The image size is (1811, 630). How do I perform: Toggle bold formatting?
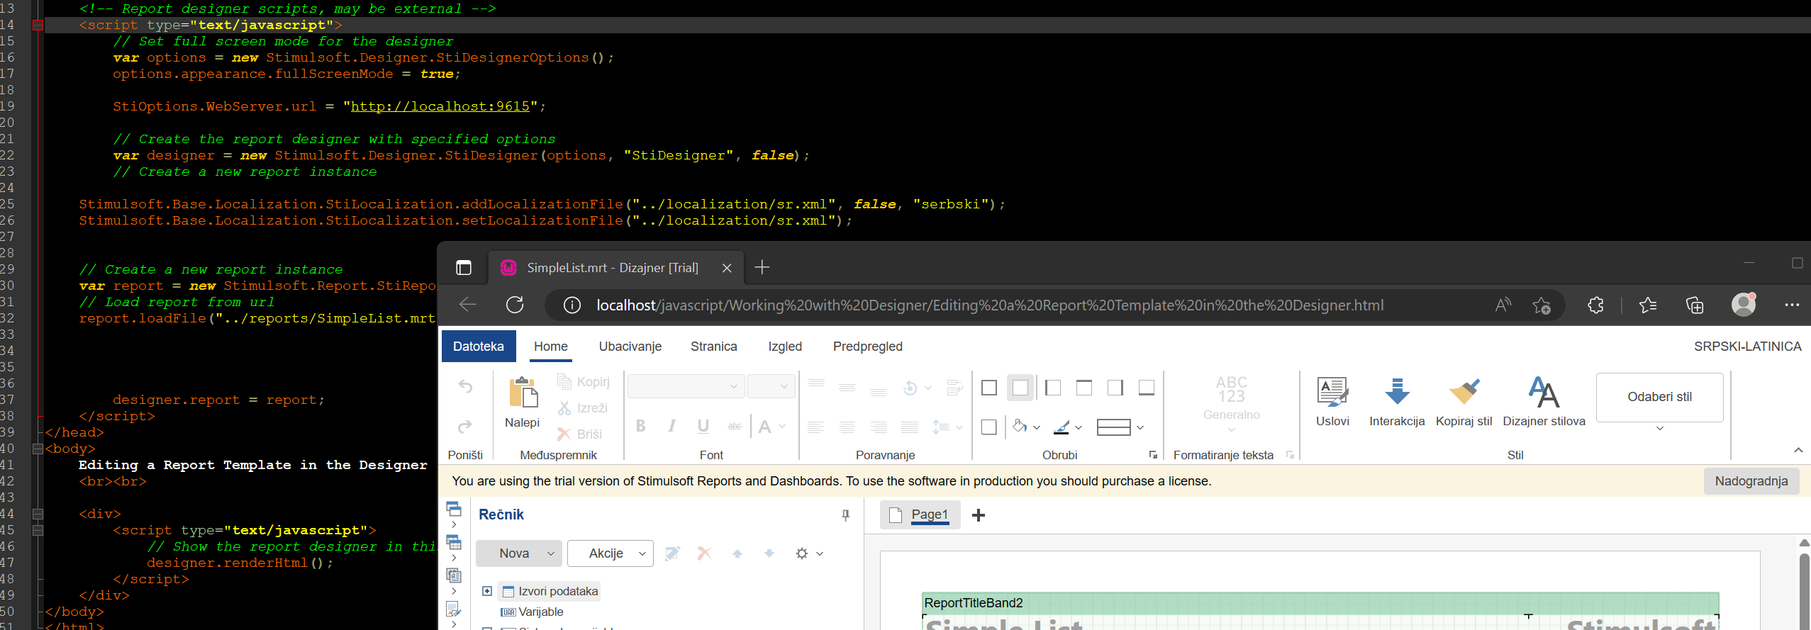pos(641,426)
